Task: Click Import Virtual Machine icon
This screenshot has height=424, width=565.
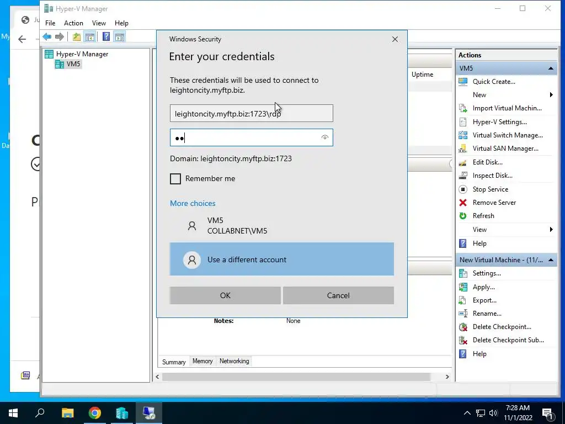Action: [x=463, y=108]
